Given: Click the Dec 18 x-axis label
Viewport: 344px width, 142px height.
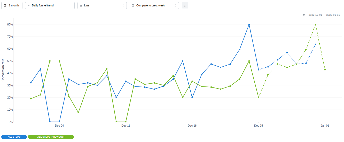Looking at the screenshot, I should [x=192, y=126].
